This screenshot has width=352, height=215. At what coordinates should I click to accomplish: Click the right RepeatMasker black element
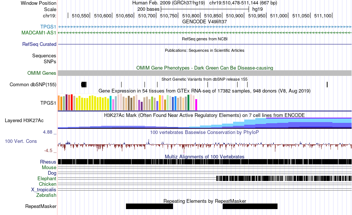click(250, 206)
